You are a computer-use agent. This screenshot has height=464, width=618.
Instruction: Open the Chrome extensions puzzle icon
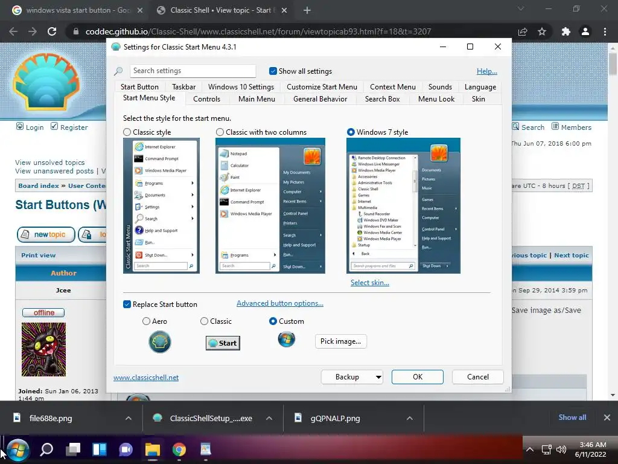pyautogui.click(x=566, y=31)
